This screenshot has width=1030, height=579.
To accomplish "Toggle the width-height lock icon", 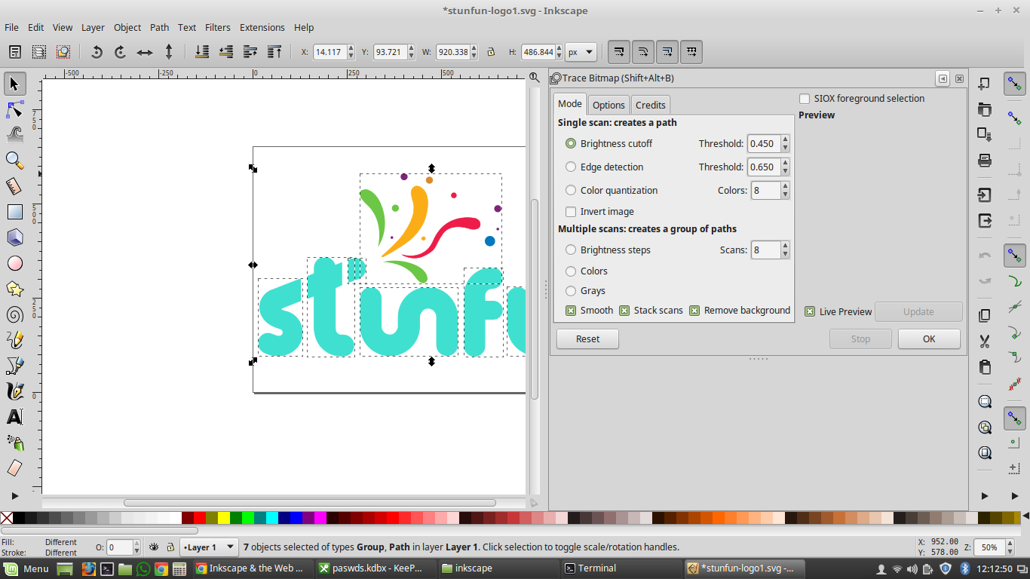I will coord(491,52).
